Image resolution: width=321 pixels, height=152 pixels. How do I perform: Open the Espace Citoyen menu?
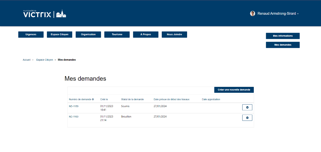pyautogui.click(x=59, y=34)
